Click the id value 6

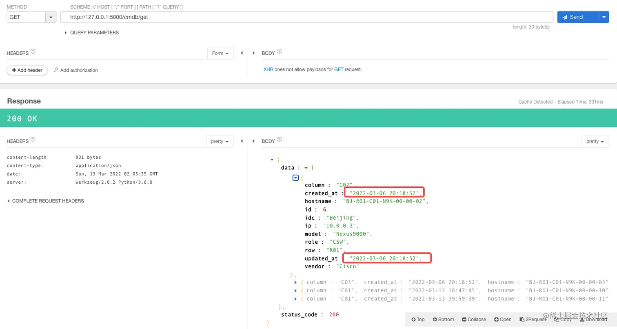324,209
